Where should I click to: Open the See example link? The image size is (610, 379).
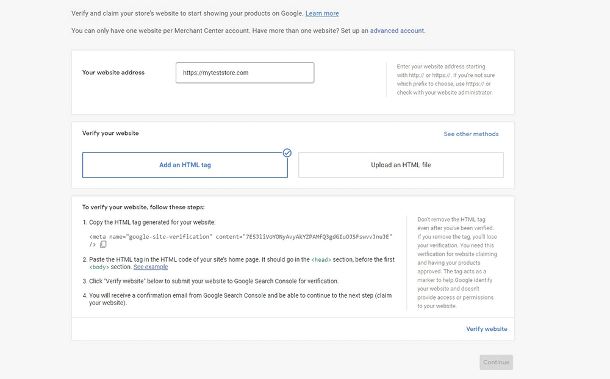pyautogui.click(x=151, y=267)
